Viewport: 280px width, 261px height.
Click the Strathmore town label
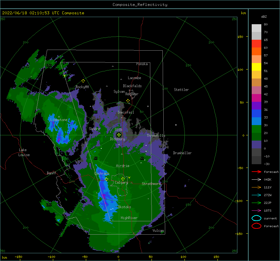pos(151,184)
